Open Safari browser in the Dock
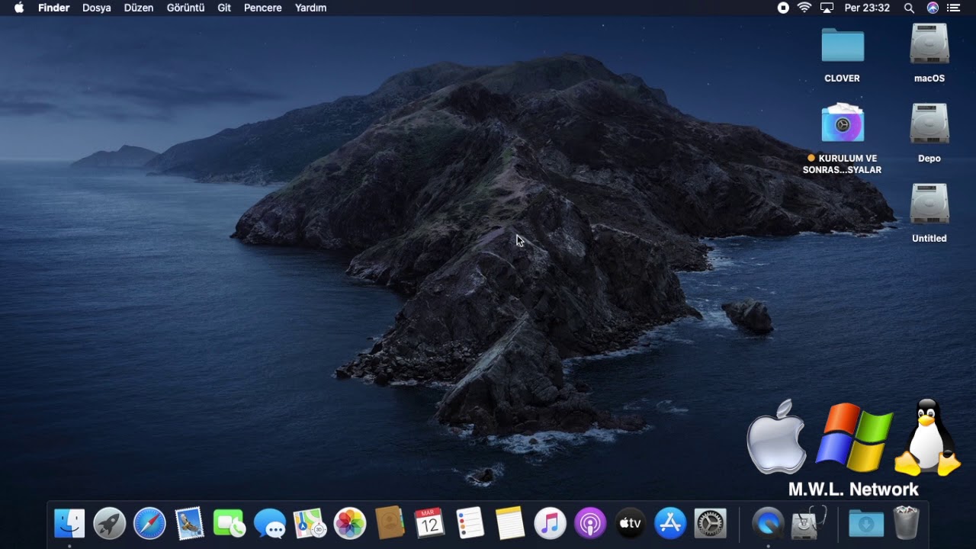 point(149,524)
